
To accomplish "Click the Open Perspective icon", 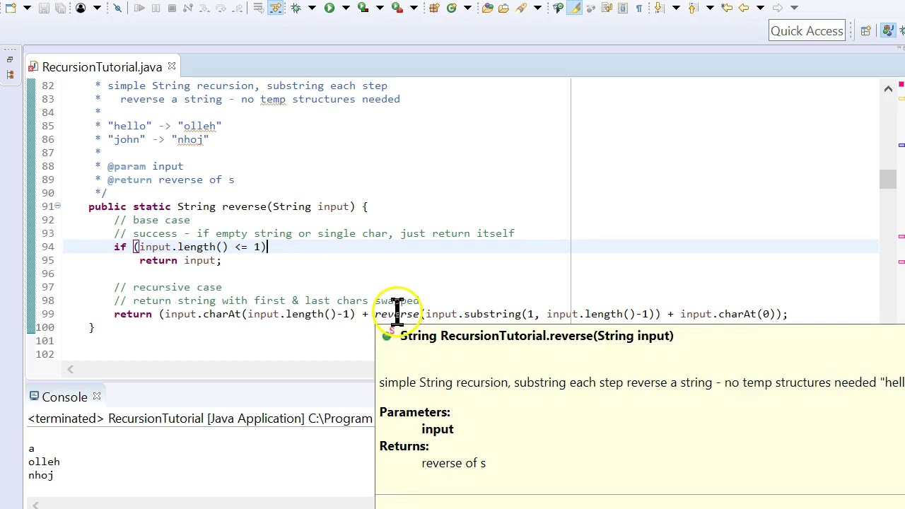I will click(x=866, y=30).
